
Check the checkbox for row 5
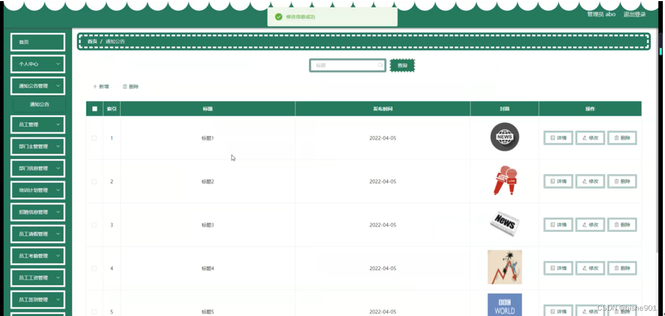coord(94,312)
